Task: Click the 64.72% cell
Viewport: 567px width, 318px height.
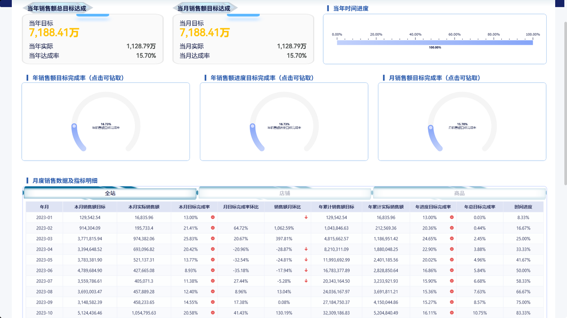Action: (241, 228)
